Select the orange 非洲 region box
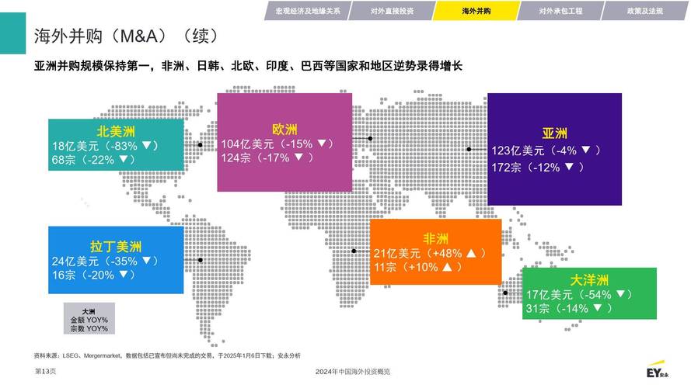Viewport: 691px width, 388px height. [435, 252]
